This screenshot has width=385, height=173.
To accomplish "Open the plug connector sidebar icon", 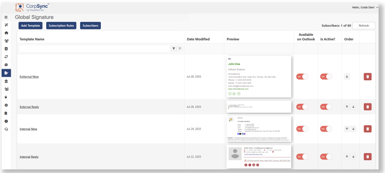I will tap(6, 97).
